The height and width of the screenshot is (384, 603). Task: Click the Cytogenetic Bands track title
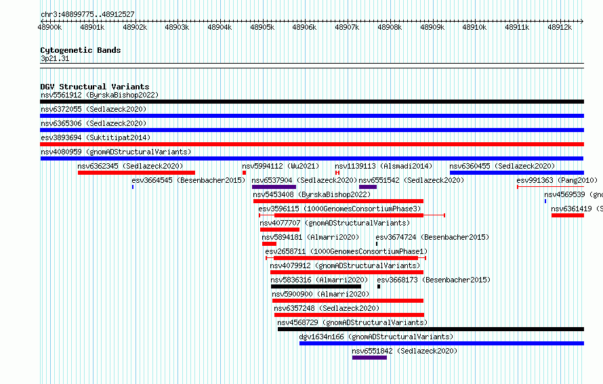[x=81, y=50]
